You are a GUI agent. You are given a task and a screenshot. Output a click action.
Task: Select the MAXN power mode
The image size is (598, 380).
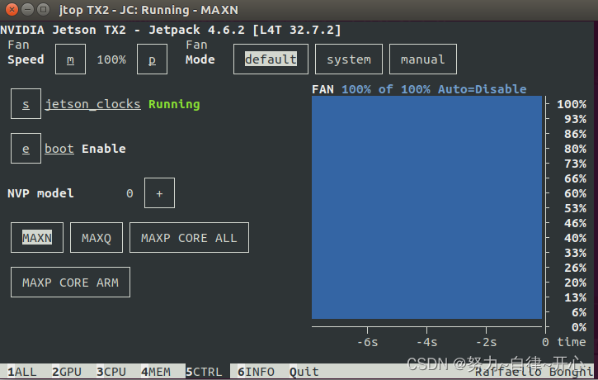coord(37,238)
